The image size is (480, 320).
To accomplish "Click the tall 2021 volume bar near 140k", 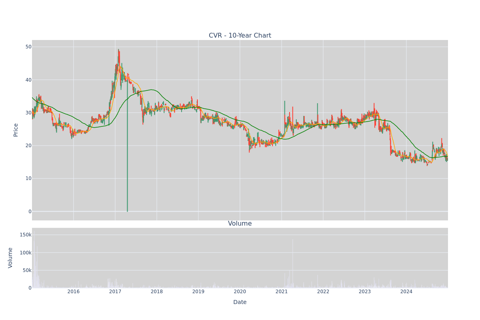I will point(292,263).
